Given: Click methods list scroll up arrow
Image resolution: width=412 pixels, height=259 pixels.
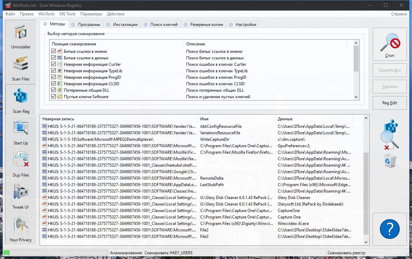Looking at the screenshot, I should coord(356,43).
